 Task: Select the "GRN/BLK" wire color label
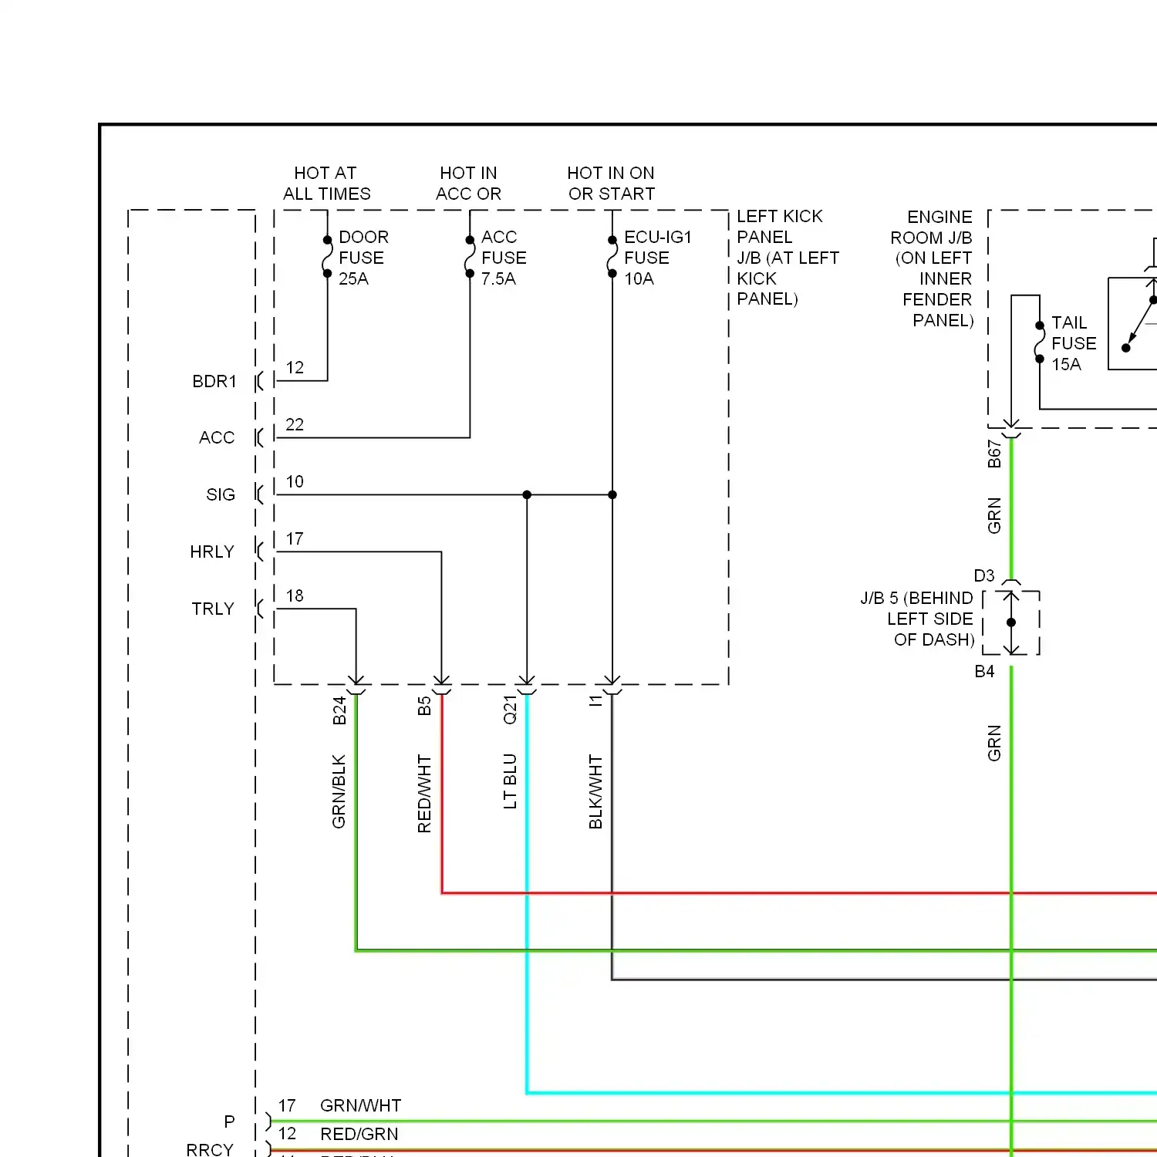click(x=339, y=791)
